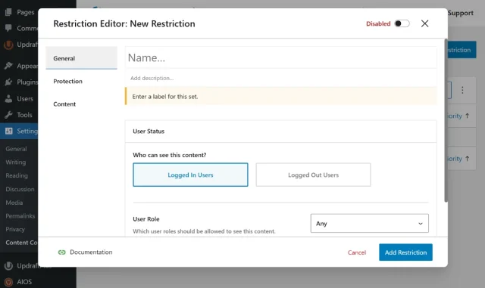Open the Privacy settings submenu item
Viewport: 485px width, 288px height.
15,229
